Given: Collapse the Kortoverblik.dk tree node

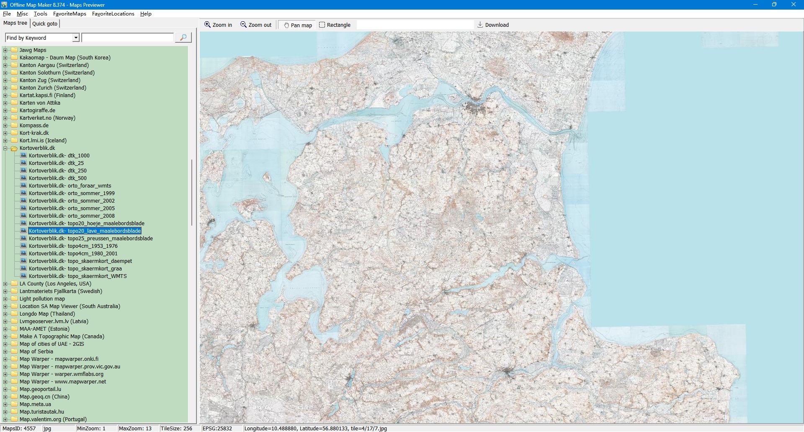Looking at the screenshot, I should click(x=5, y=148).
